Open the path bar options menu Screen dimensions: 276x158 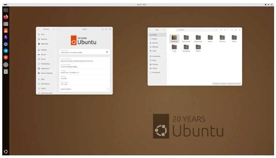(x=216, y=29)
